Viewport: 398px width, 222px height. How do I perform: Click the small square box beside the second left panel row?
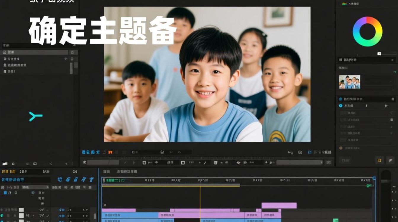click(x=72, y=59)
